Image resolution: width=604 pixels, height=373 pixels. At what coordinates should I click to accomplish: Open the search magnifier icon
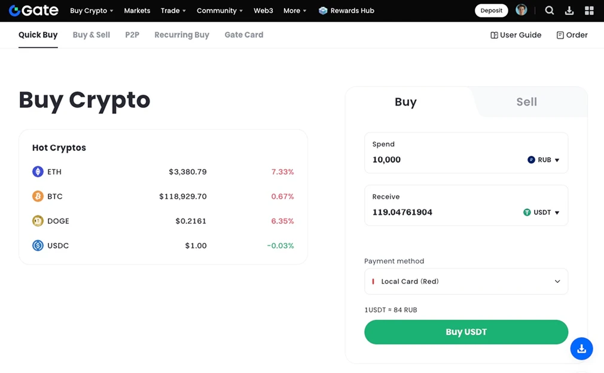[x=550, y=10]
